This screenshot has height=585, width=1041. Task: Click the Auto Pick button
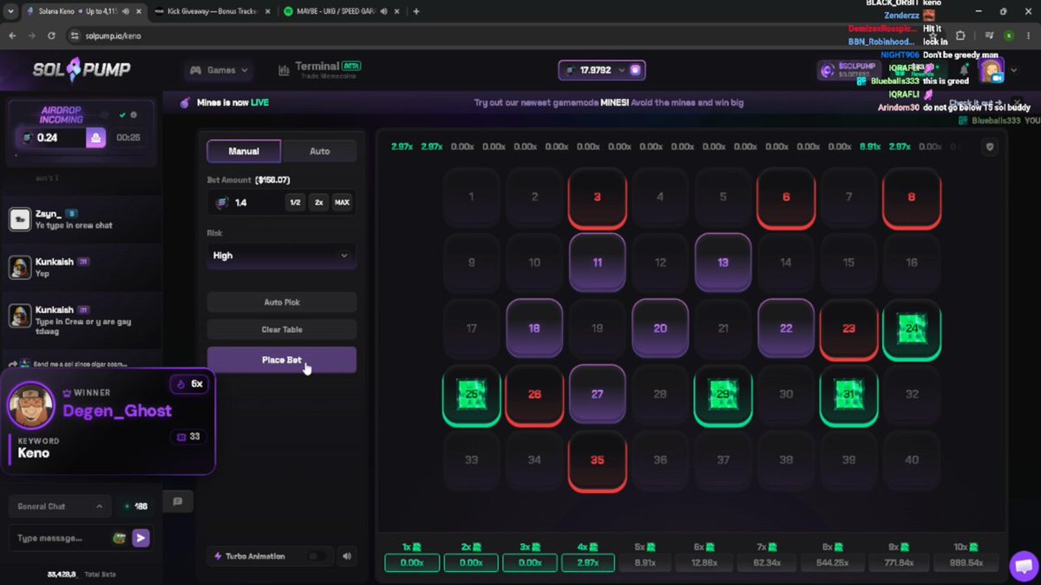pos(281,302)
